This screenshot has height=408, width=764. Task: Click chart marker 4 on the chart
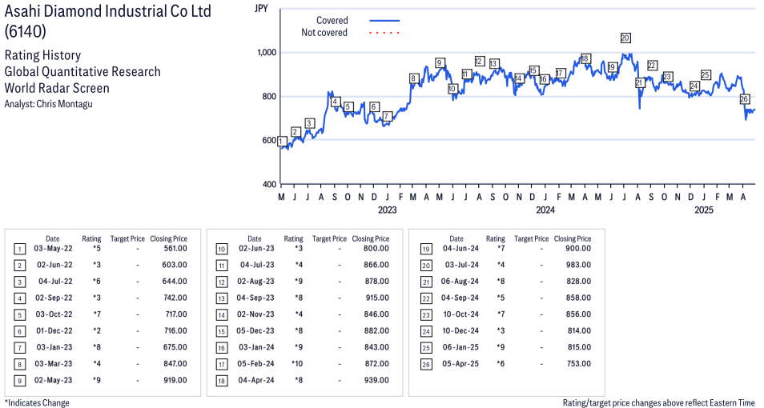click(335, 102)
